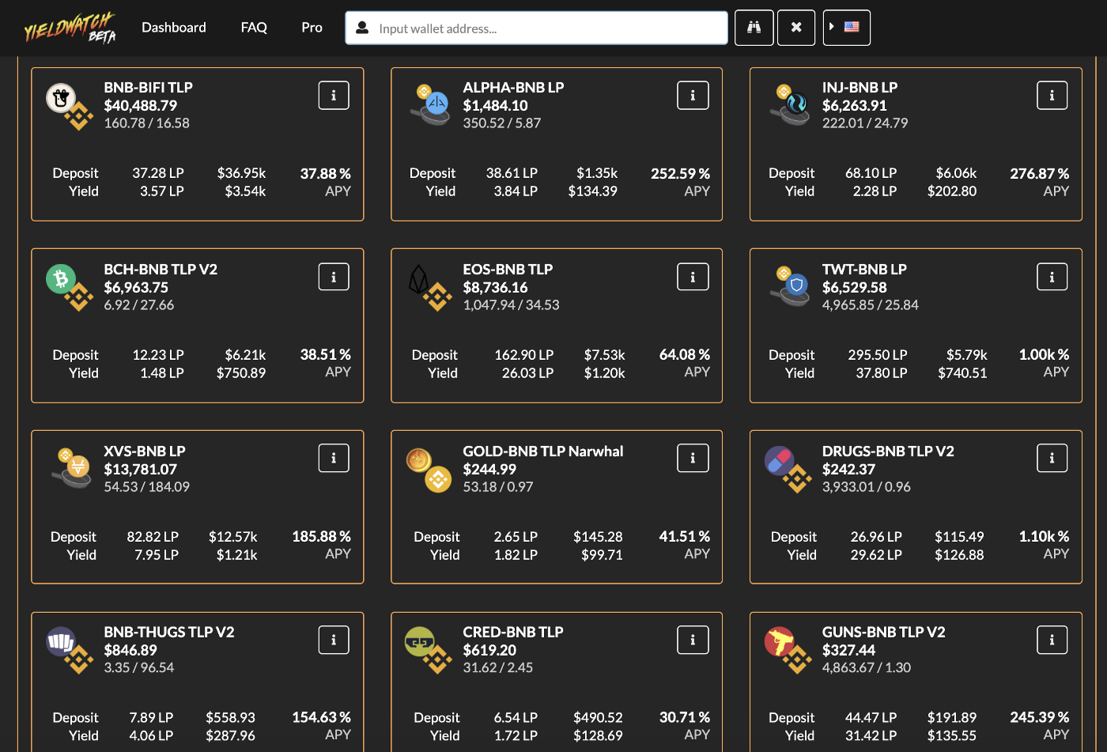Click info icon for INJ-BNB LP

pos(1052,96)
